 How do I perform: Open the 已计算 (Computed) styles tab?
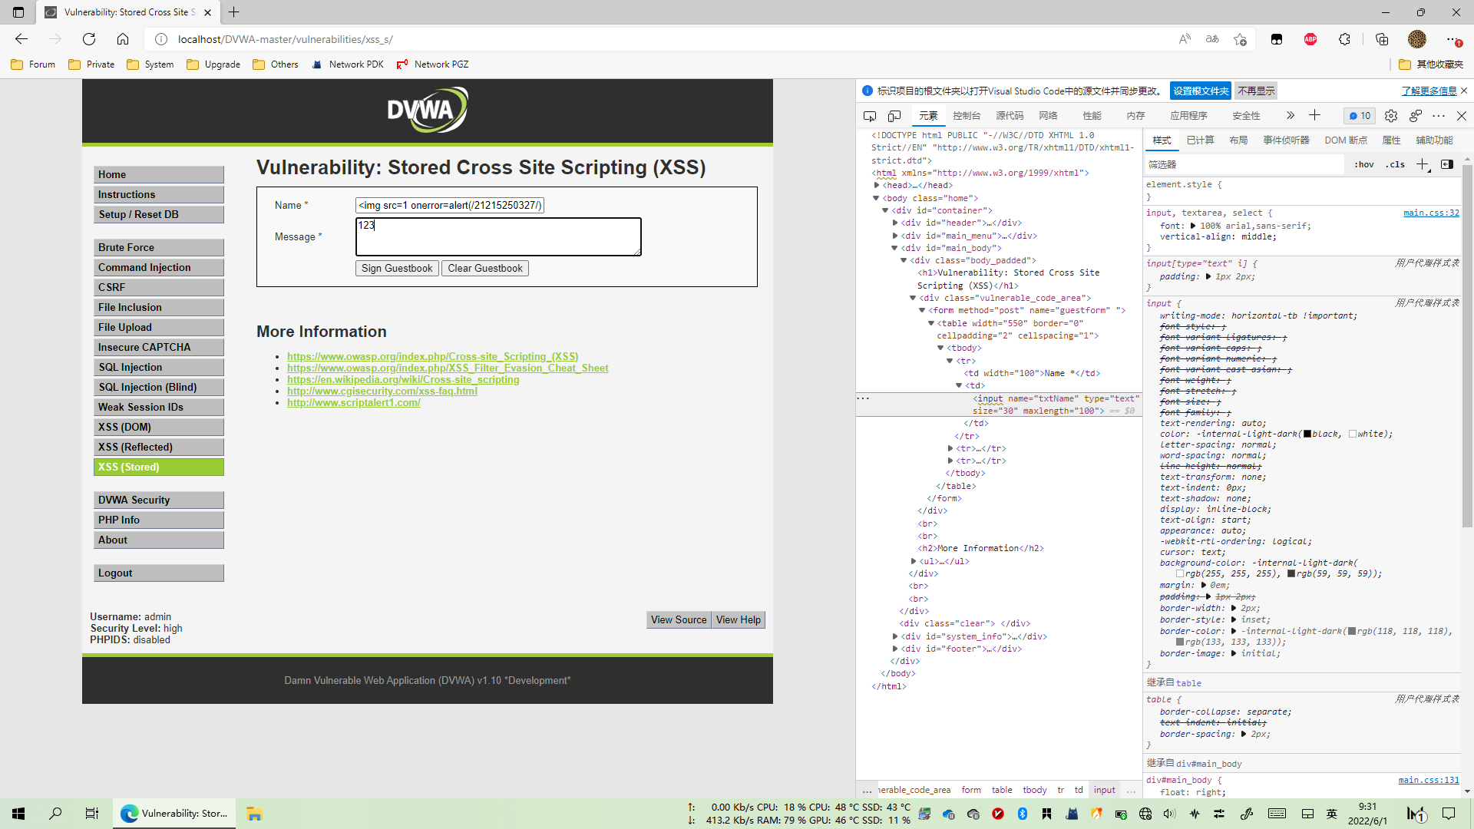pyautogui.click(x=1200, y=140)
